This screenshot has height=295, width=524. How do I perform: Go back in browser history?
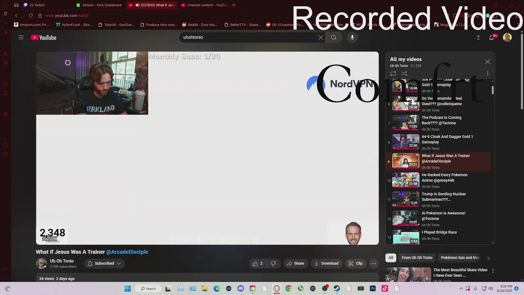point(16,16)
